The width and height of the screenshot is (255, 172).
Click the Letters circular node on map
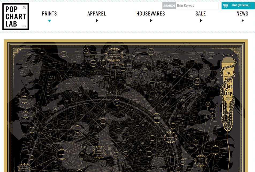tap(62, 154)
